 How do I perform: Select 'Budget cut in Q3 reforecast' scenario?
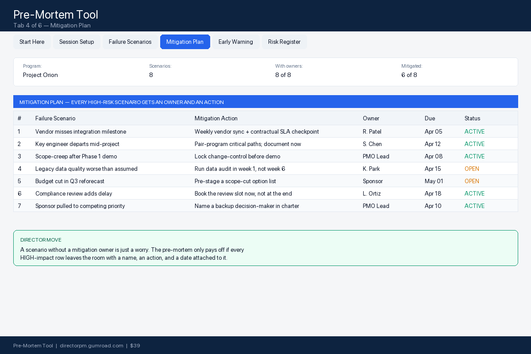point(70,181)
